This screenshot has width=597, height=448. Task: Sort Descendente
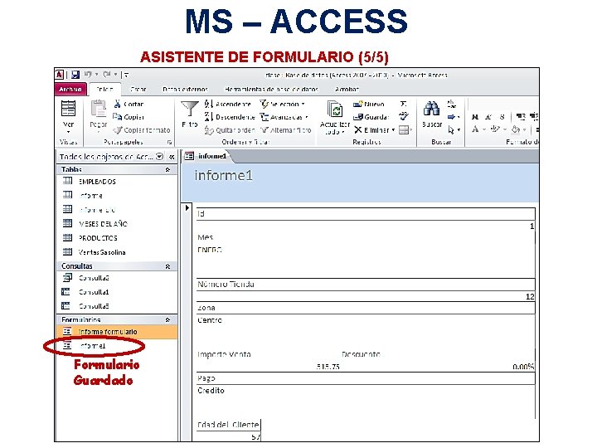pos(230,117)
